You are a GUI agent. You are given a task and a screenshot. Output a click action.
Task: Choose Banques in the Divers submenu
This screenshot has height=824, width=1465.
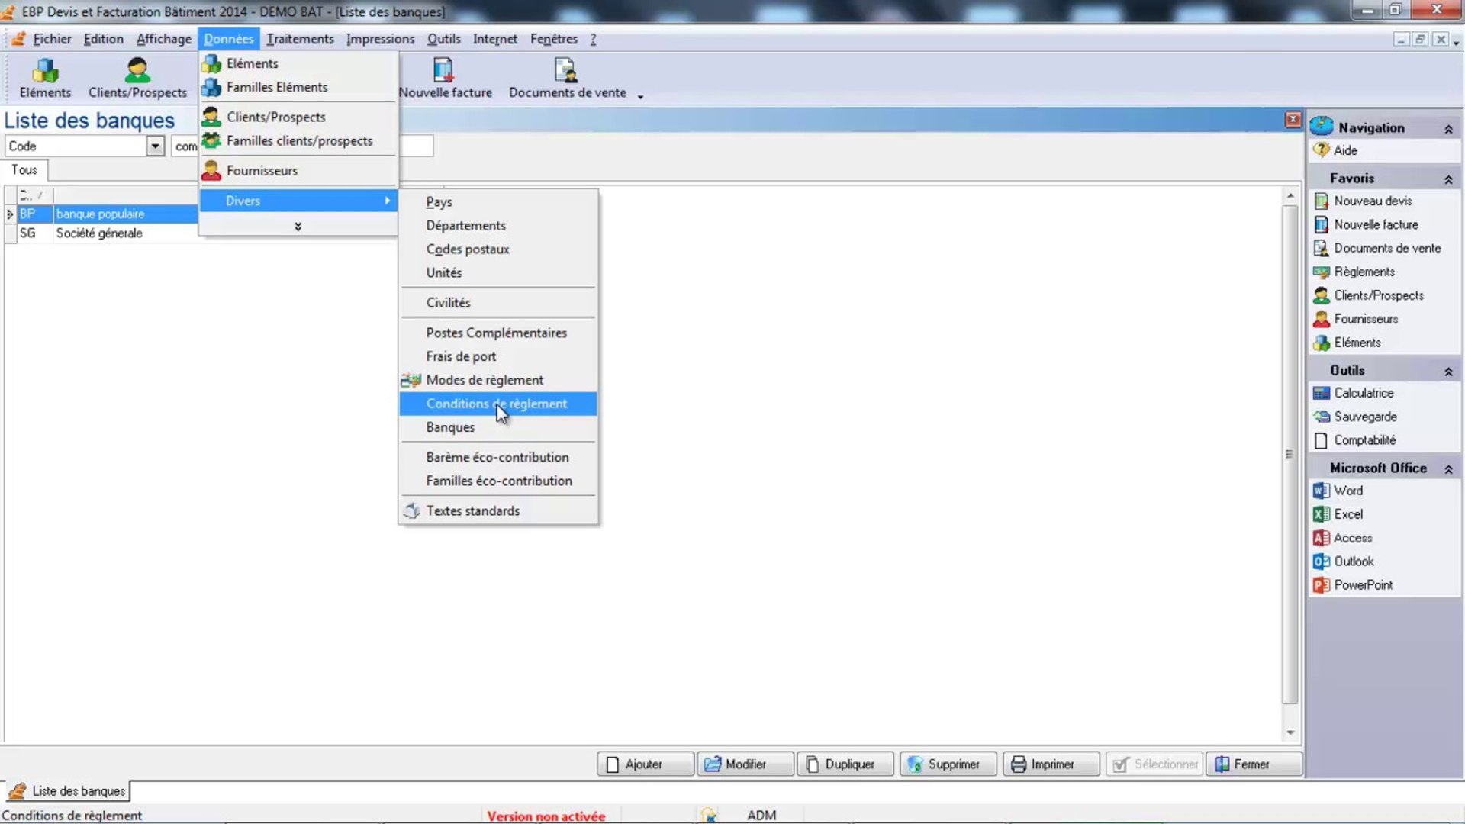coord(450,427)
